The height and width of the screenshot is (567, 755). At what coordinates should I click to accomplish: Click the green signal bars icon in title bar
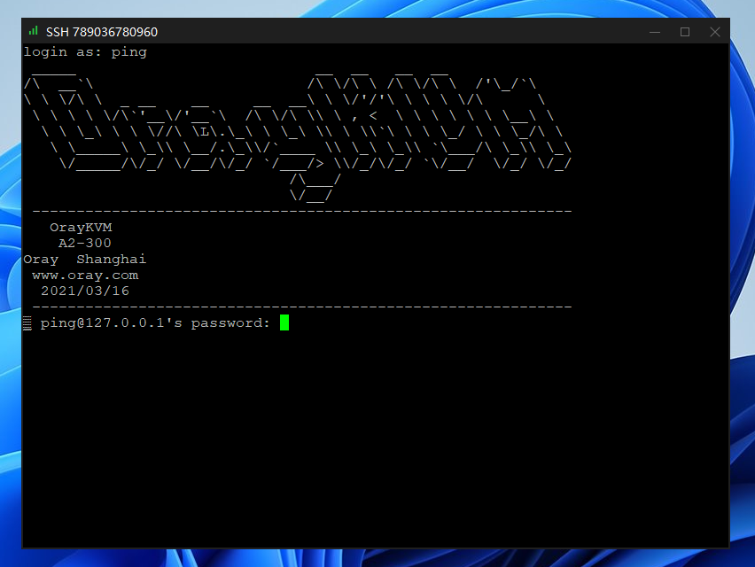point(33,31)
